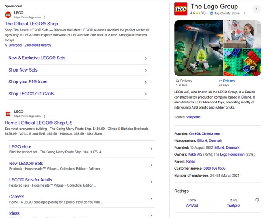Open the Careers sitelink
This screenshot has height=218, width=264.
(17, 197)
